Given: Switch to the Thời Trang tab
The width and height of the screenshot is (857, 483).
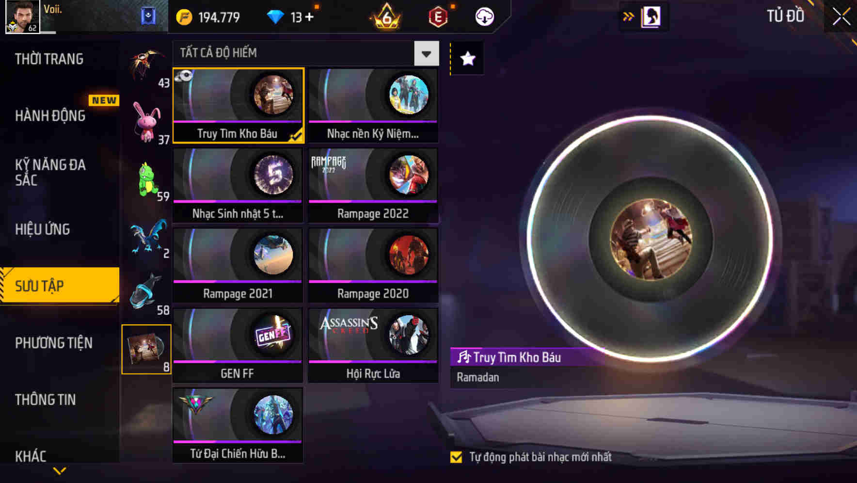Looking at the screenshot, I should pos(49,59).
